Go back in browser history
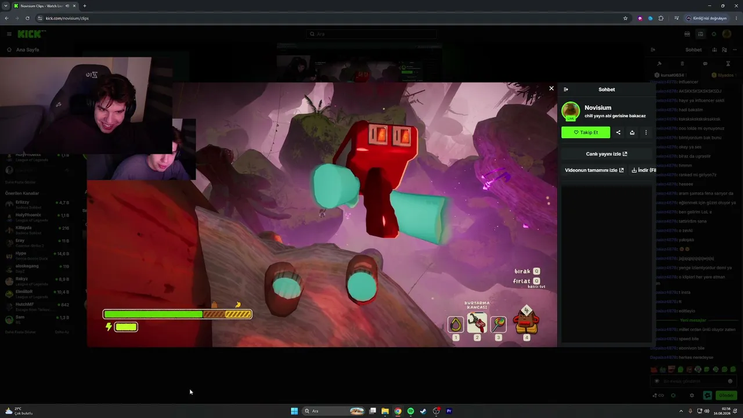This screenshot has height=418, width=743. [6, 18]
